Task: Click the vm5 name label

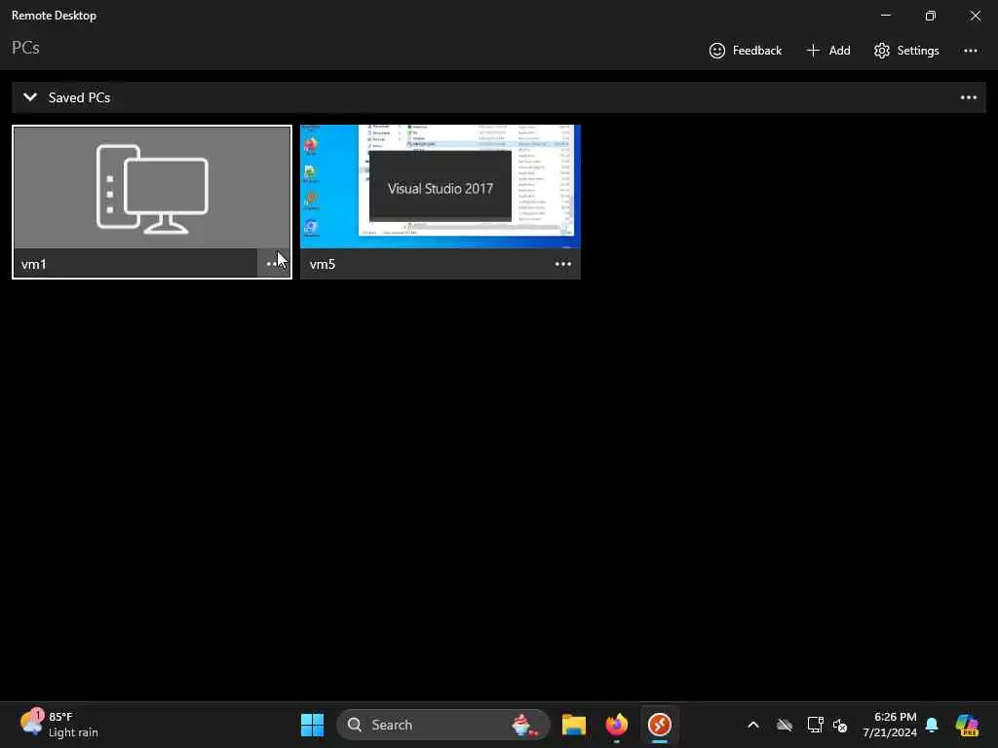Action: 322,264
